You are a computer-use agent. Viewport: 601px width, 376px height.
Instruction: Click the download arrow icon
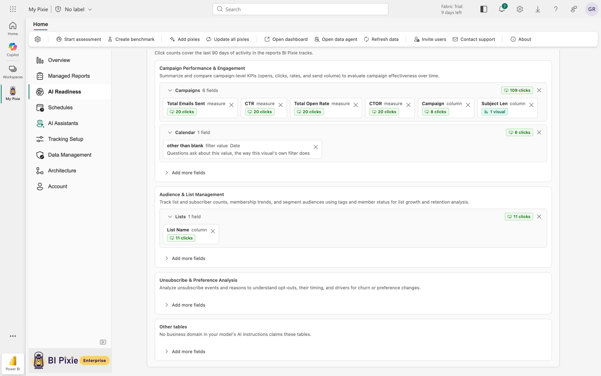pyautogui.click(x=538, y=9)
